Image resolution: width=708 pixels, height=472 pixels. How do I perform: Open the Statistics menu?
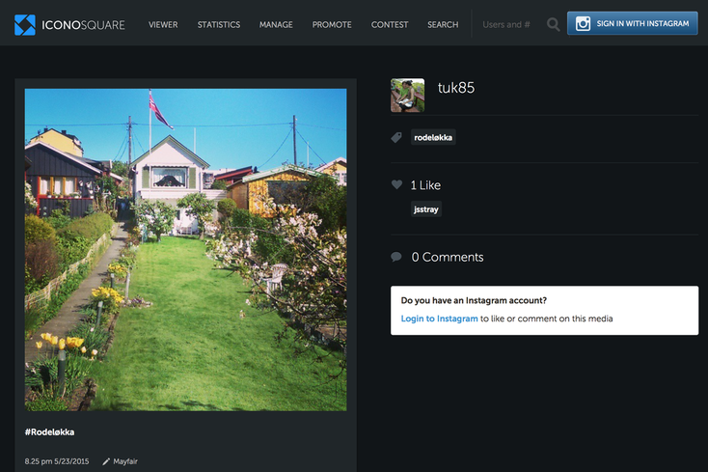(x=219, y=25)
